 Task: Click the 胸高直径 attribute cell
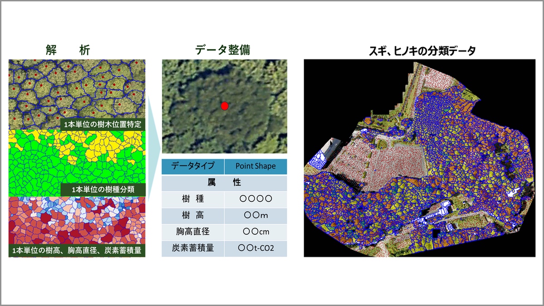click(193, 232)
